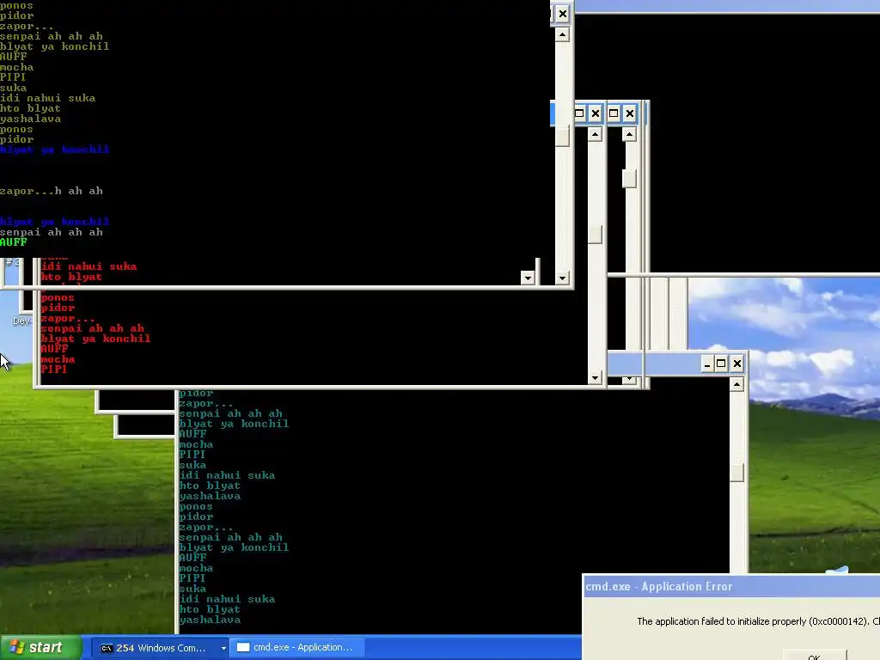
Task: Click olive 'idi nahui suka' line
Action: coord(48,98)
